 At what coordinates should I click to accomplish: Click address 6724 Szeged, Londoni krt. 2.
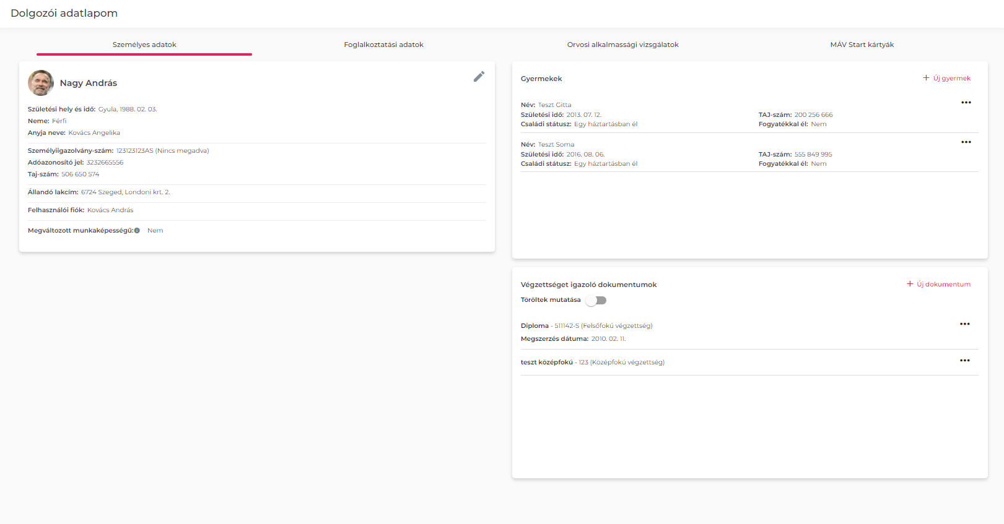coord(126,192)
